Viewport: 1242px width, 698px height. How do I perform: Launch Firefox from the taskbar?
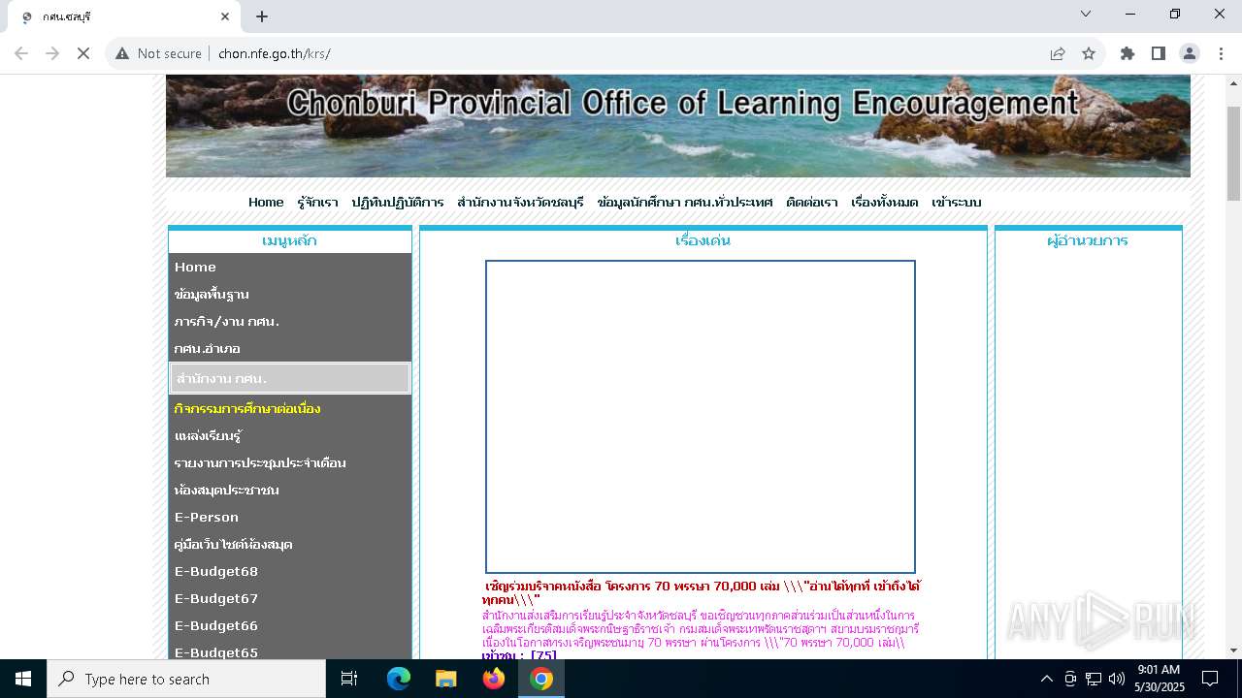(x=494, y=679)
